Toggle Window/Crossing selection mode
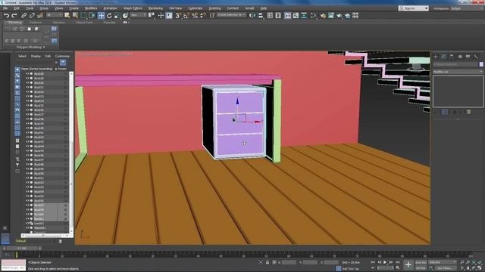 click(92, 15)
